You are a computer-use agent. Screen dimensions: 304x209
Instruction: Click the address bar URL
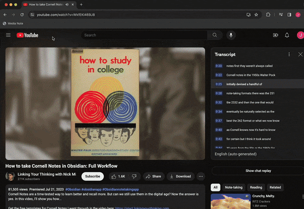pos(66,15)
